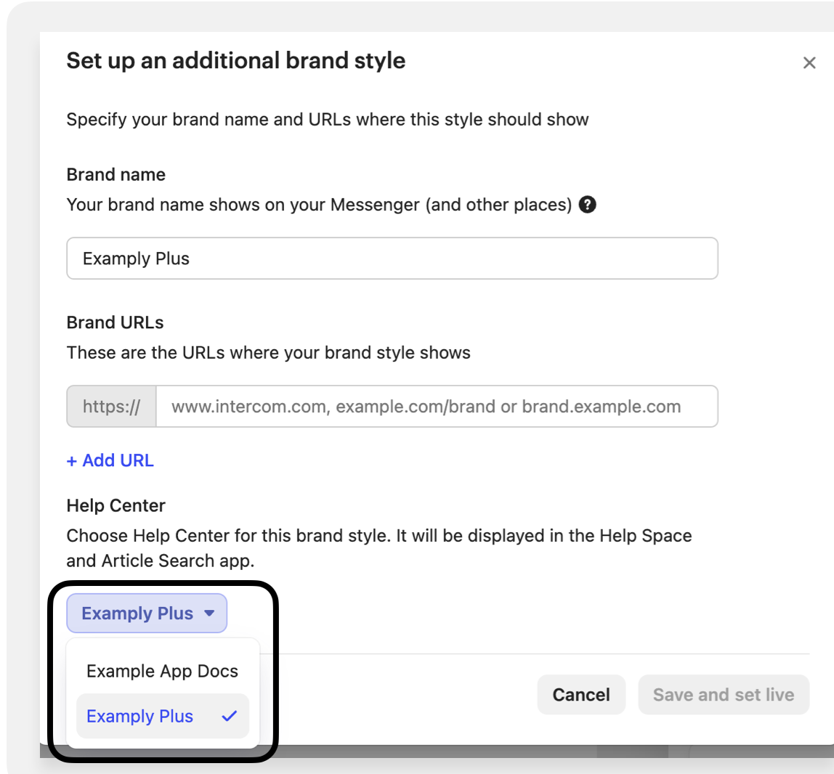Focus the Brand name text field
The height and width of the screenshot is (774, 834).
(x=392, y=258)
